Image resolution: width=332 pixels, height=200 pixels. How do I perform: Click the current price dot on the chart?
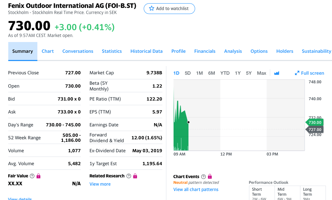[189, 122]
